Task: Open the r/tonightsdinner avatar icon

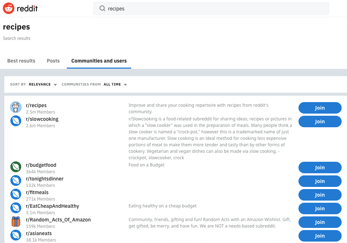Action: click(x=16, y=180)
